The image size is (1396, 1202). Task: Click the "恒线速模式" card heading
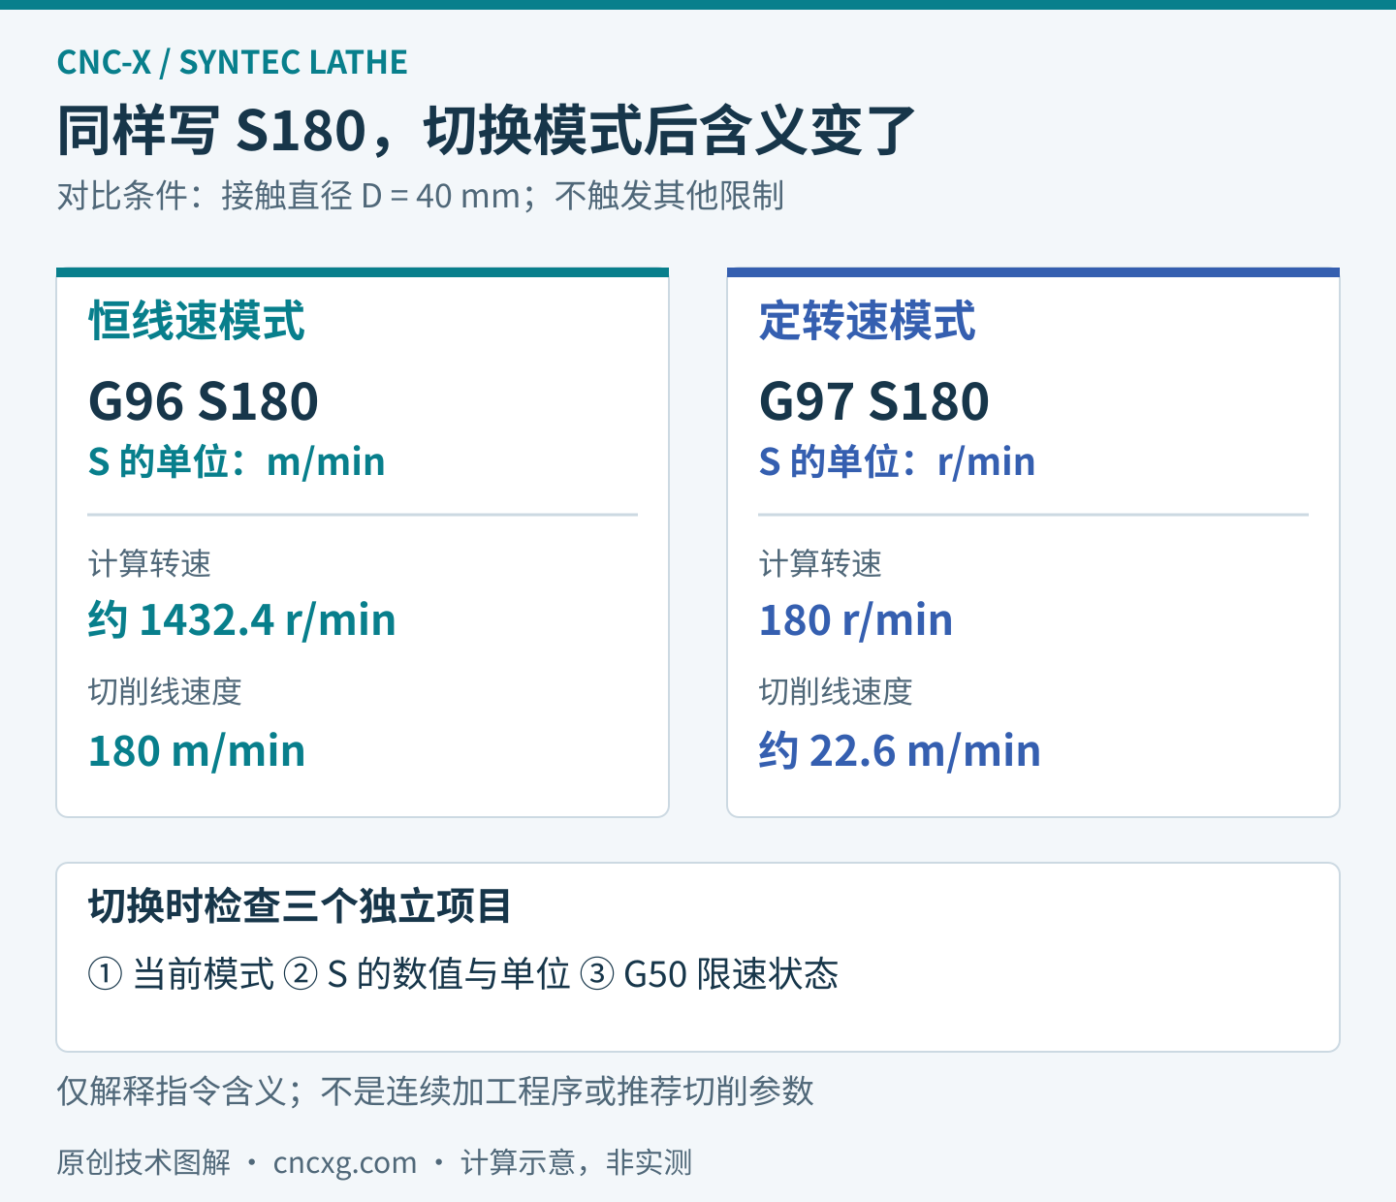pyautogui.click(x=197, y=321)
